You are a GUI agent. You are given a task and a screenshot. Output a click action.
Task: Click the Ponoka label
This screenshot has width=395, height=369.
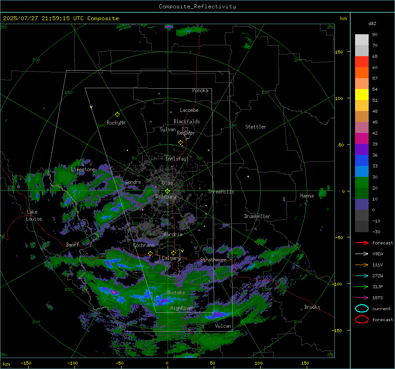(201, 90)
